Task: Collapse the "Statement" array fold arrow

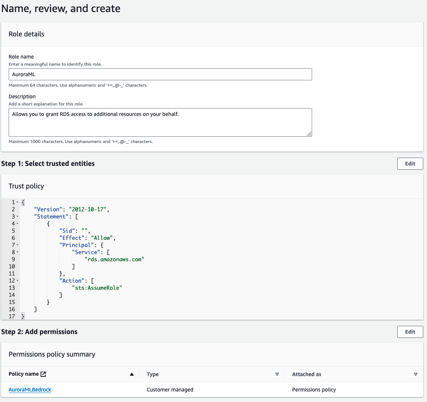Action: pos(18,217)
